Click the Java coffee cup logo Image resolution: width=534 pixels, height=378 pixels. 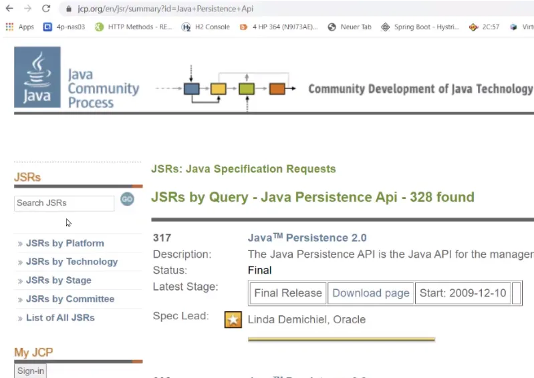coord(37,77)
